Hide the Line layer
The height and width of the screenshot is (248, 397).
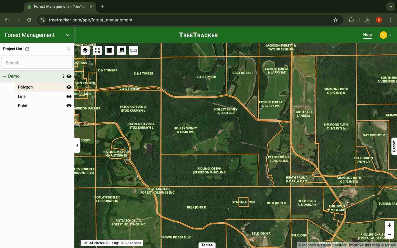69,96
